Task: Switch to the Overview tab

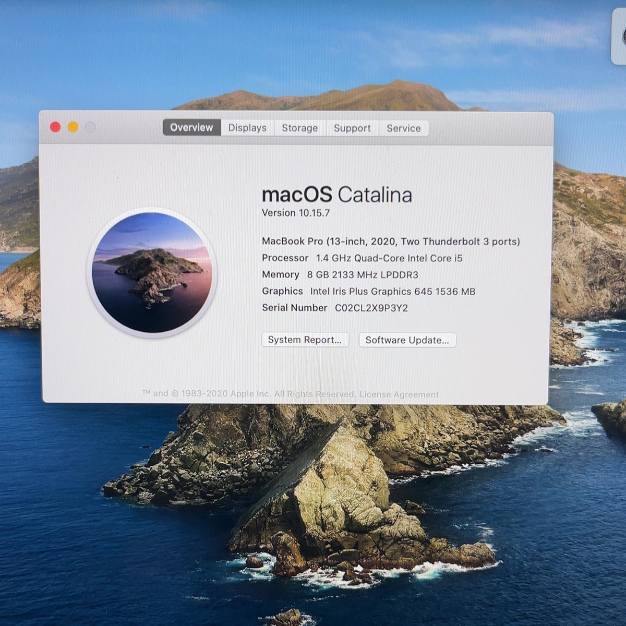Action: [x=191, y=127]
